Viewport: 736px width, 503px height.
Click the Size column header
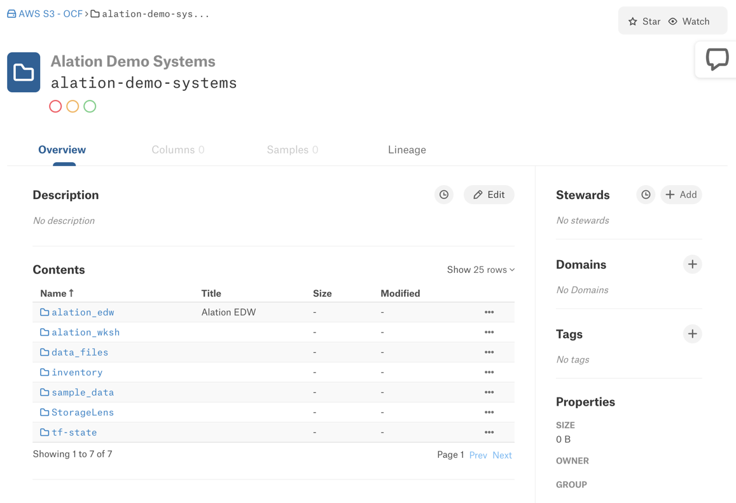[323, 293]
